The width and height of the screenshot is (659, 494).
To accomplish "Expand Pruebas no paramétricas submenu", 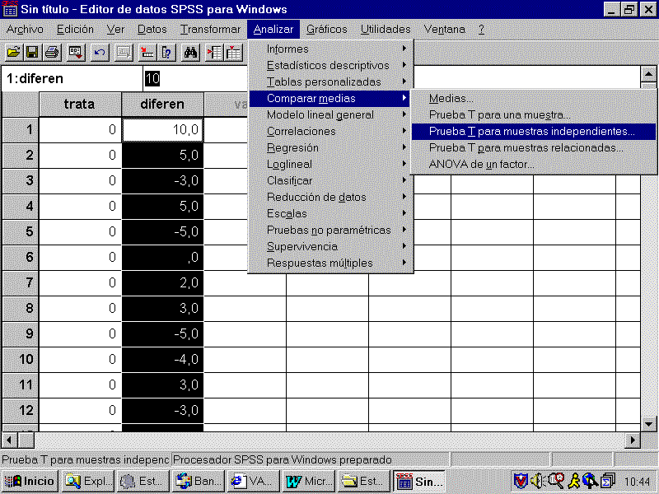I will click(331, 231).
